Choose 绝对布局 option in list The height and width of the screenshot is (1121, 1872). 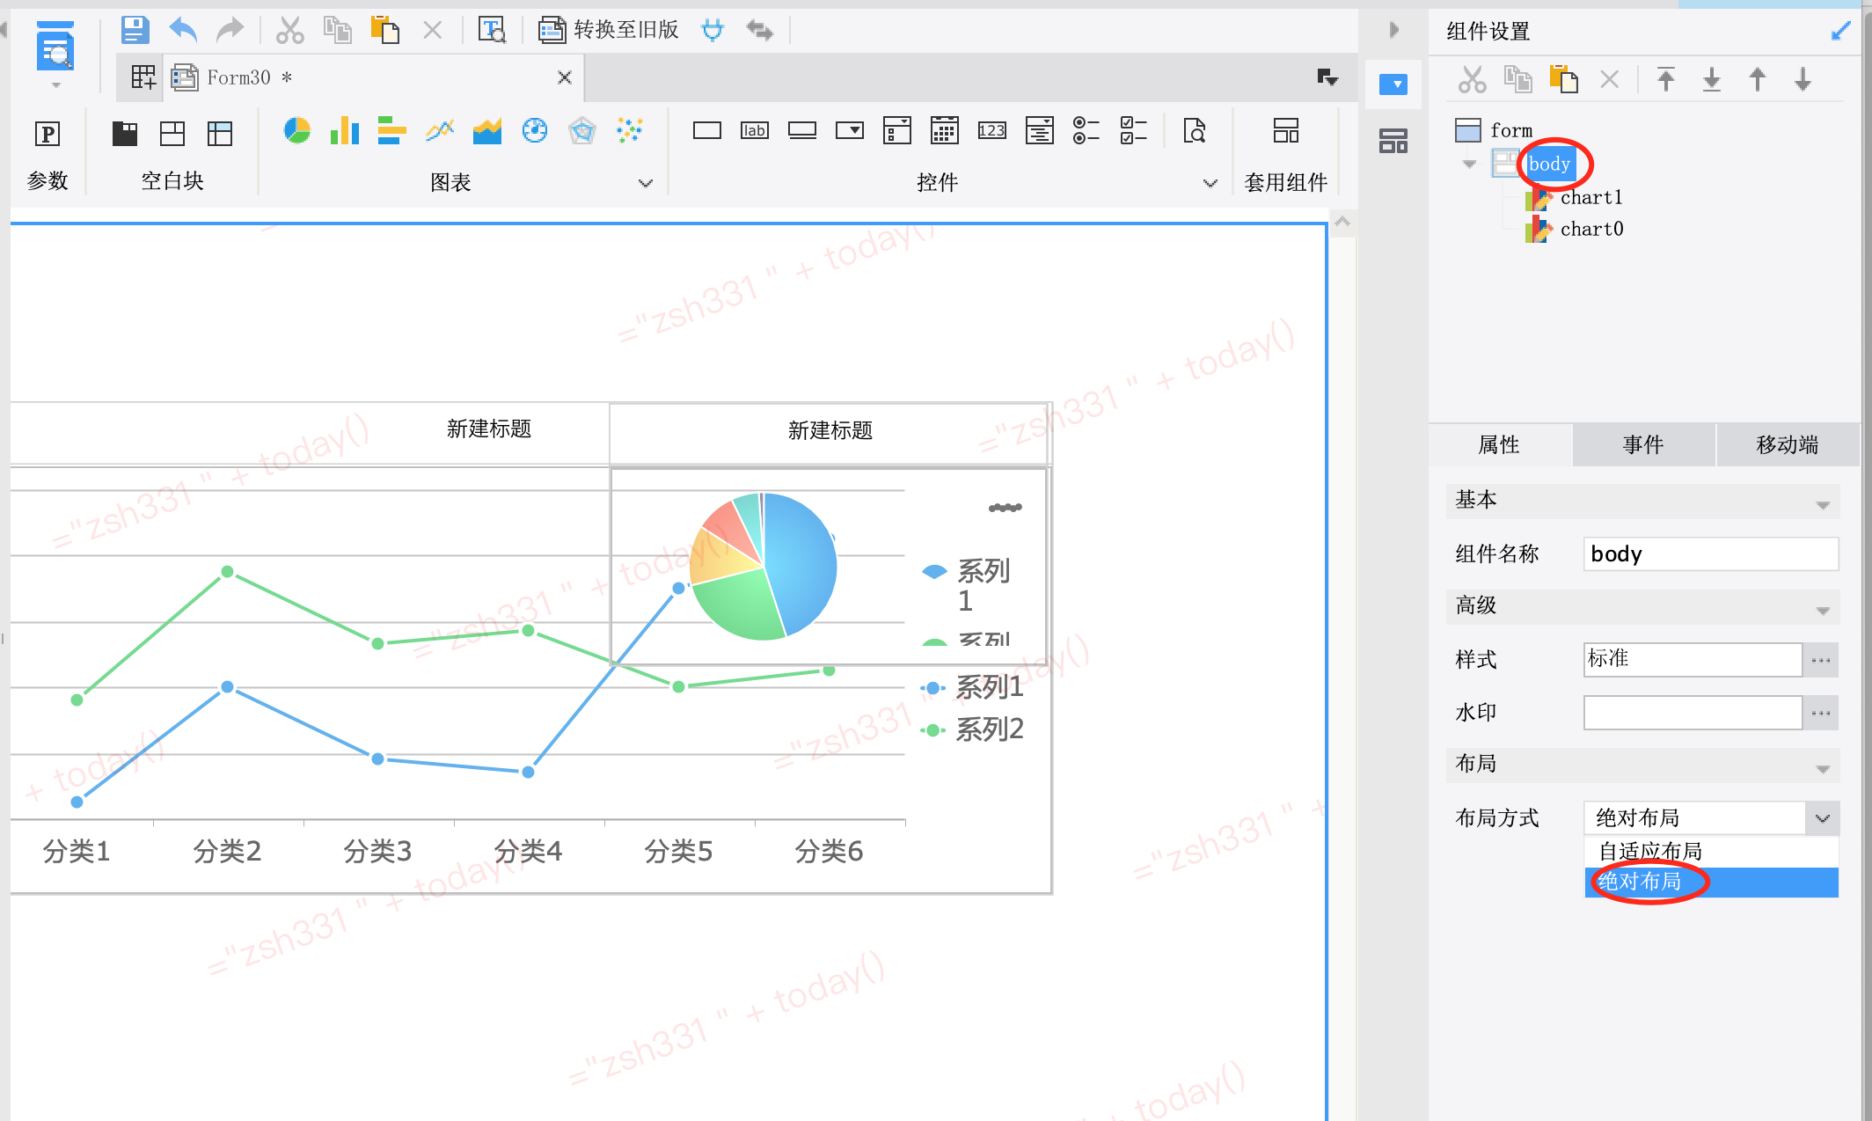(x=1711, y=882)
